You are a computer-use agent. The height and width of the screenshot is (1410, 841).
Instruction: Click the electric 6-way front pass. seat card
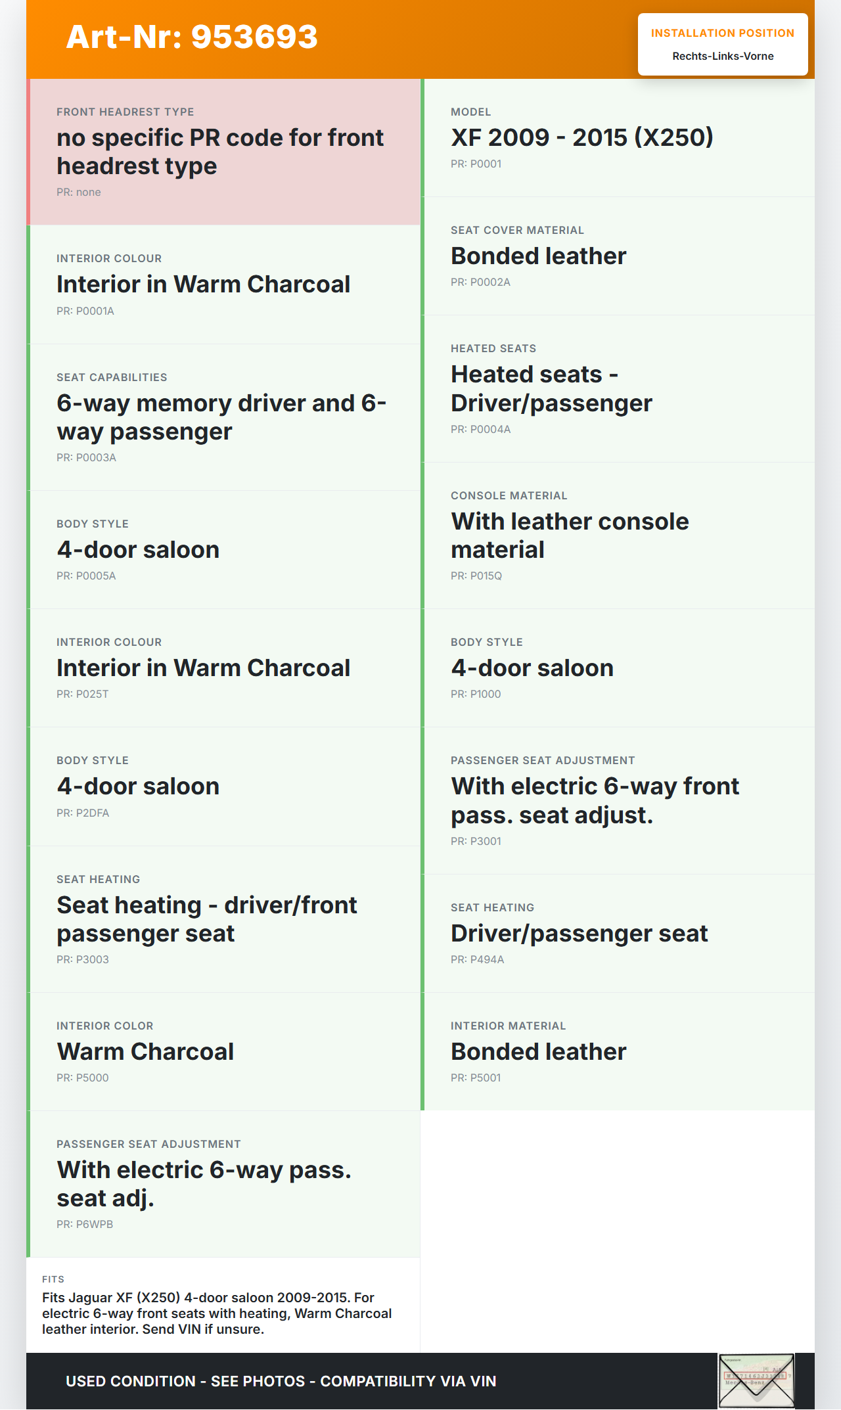click(618, 800)
